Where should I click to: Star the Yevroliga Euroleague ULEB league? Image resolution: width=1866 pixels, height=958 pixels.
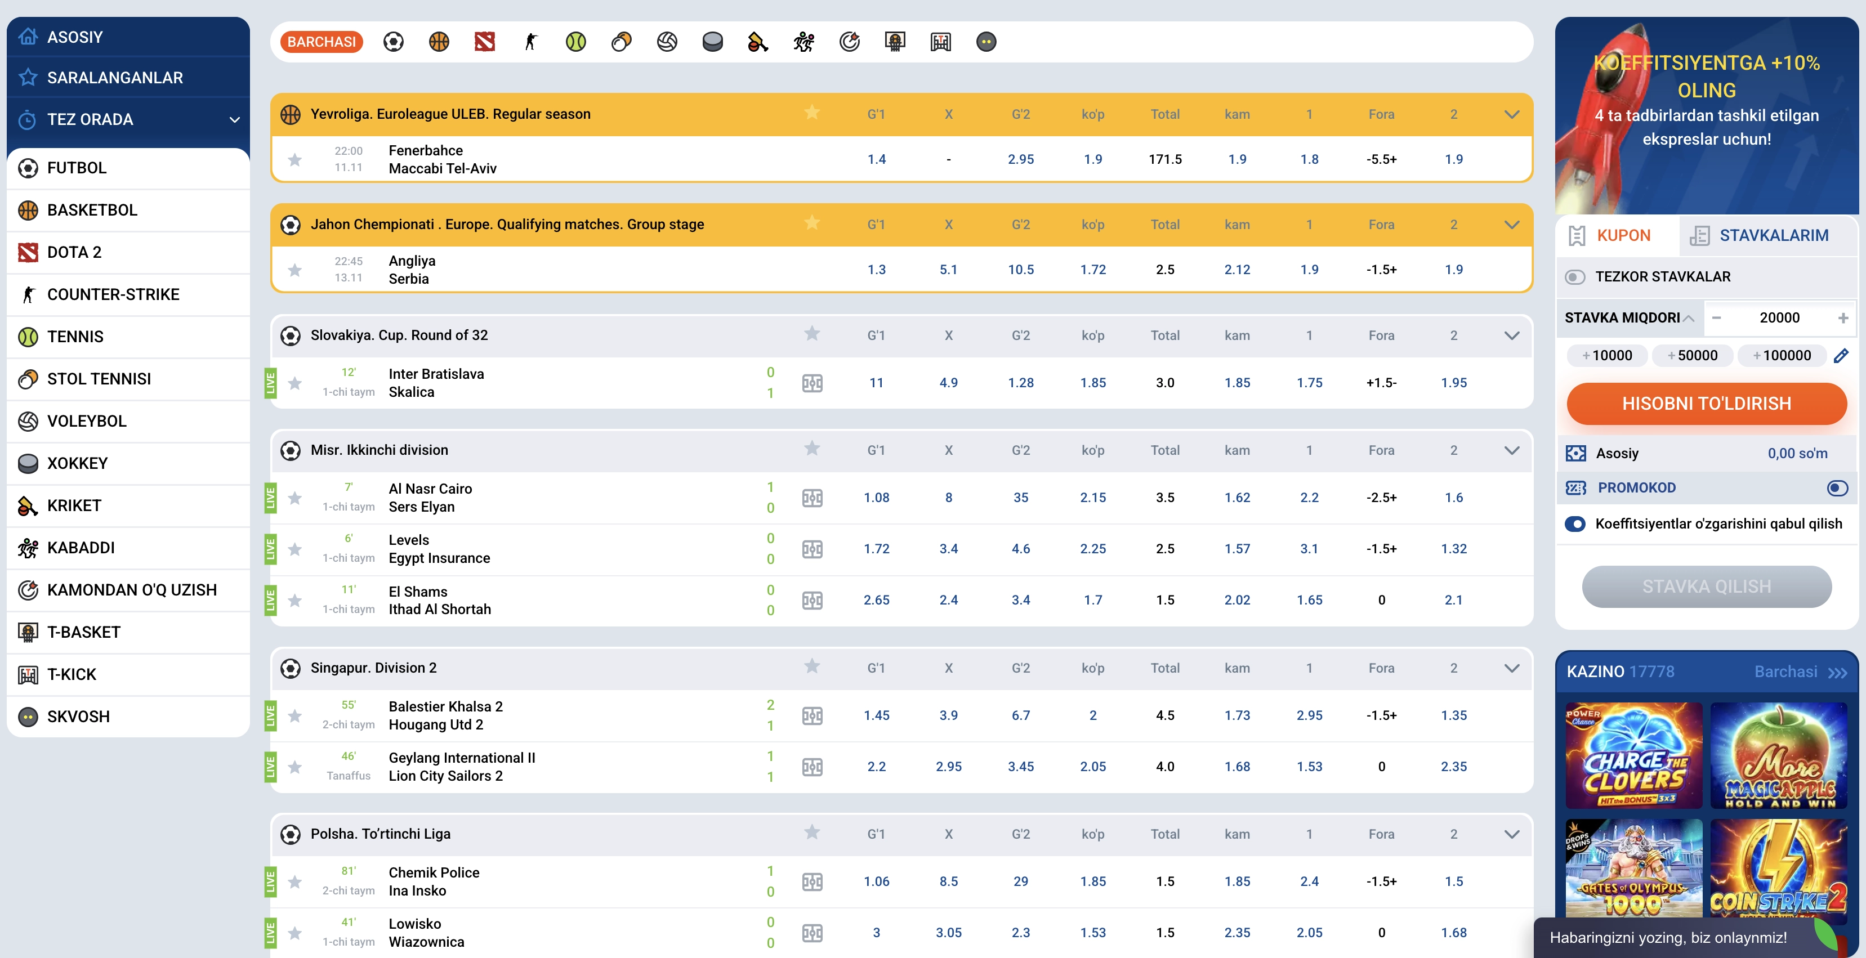click(812, 113)
